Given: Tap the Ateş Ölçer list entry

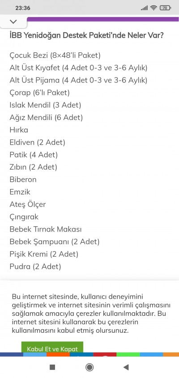Looking at the screenshot, I should 28,204.
